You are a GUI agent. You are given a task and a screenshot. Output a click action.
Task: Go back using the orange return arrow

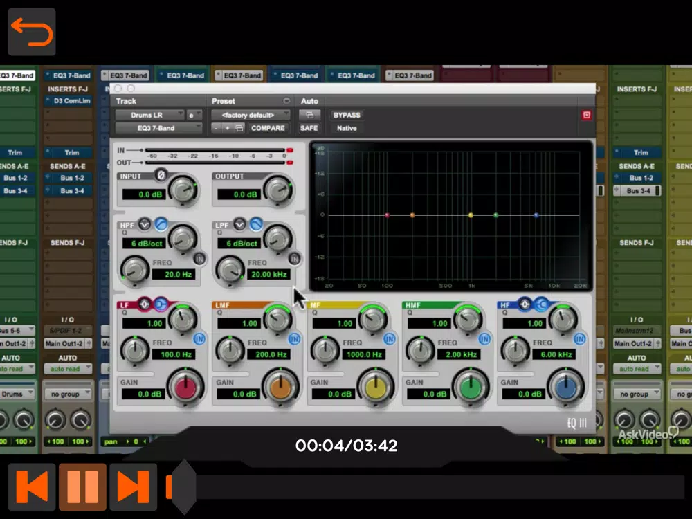point(32,32)
